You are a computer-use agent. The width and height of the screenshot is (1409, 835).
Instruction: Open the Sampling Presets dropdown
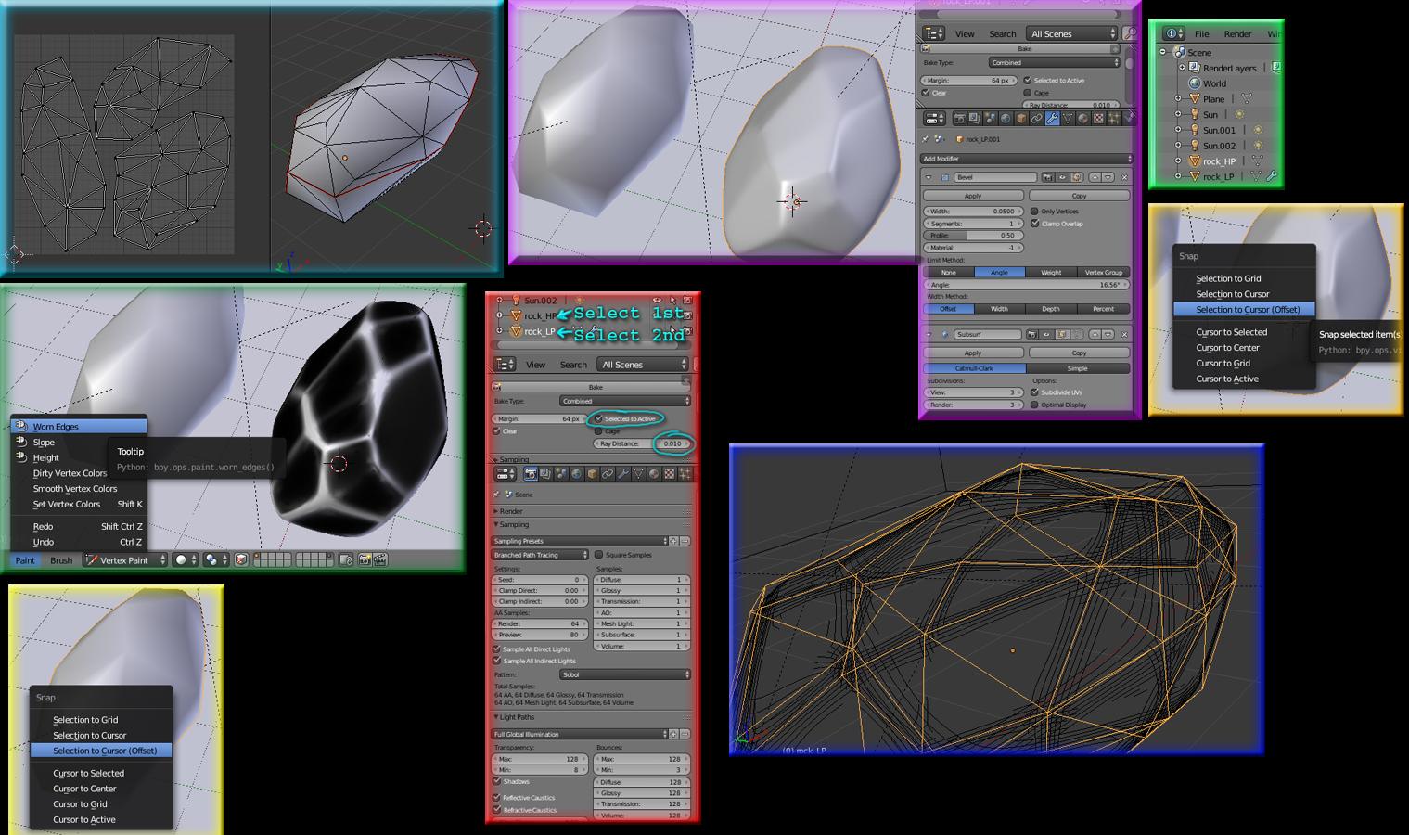pos(580,541)
